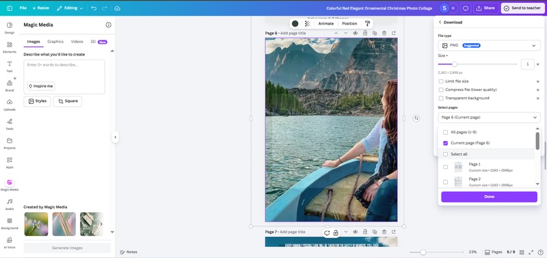Add a new page after Page 6
The height and width of the screenshot is (258, 547).
tap(394, 33)
